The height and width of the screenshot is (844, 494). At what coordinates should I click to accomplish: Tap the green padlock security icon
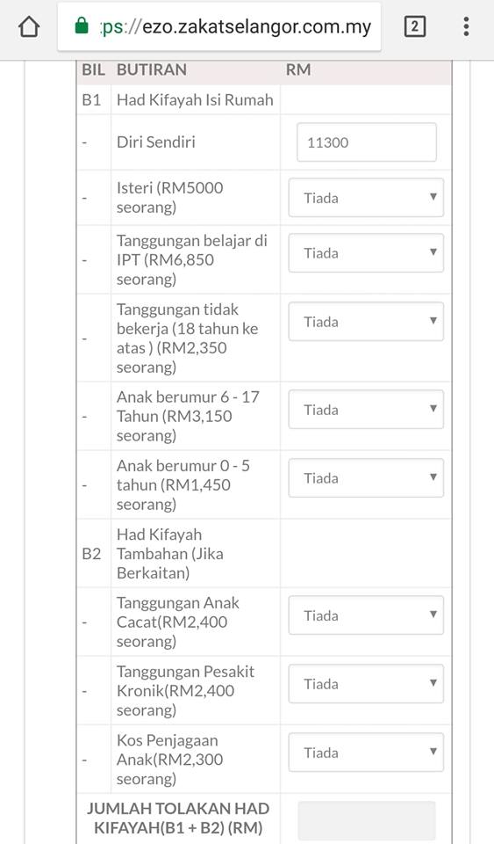click(82, 25)
